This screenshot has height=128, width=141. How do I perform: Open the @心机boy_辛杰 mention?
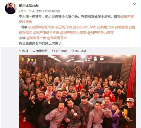point(84,27)
